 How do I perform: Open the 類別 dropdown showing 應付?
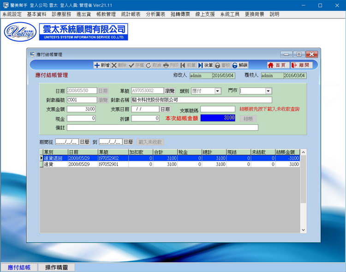coord(218,91)
